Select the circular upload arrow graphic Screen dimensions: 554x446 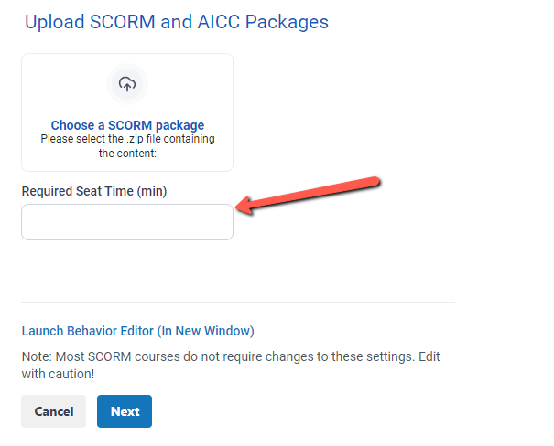pyautogui.click(x=127, y=84)
